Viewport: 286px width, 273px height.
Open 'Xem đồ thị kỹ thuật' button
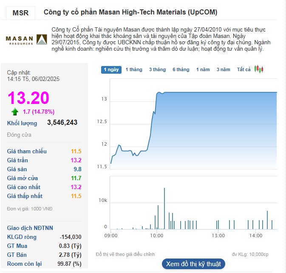[x=193, y=264]
